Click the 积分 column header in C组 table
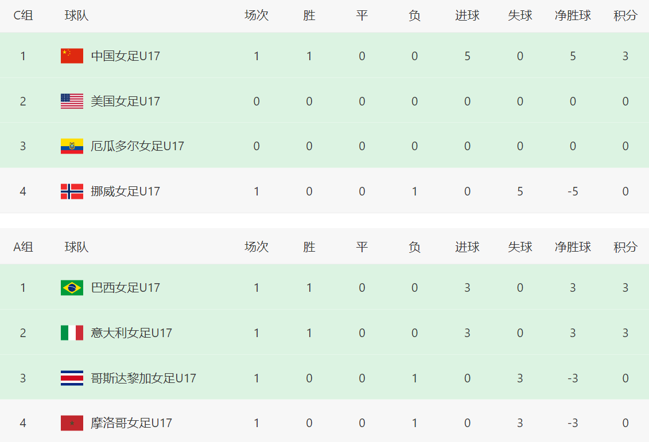The image size is (649, 442). point(625,16)
